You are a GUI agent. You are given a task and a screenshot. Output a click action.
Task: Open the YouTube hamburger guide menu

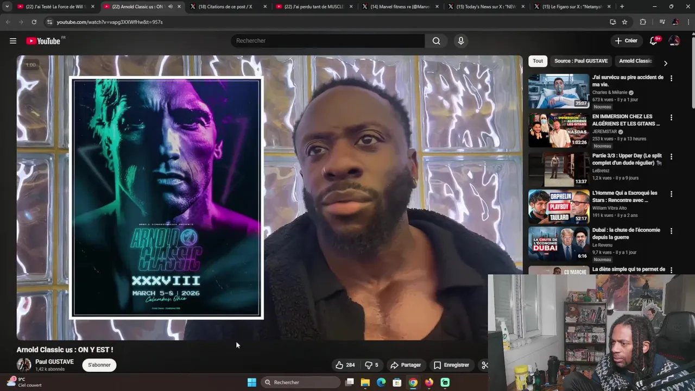click(13, 41)
